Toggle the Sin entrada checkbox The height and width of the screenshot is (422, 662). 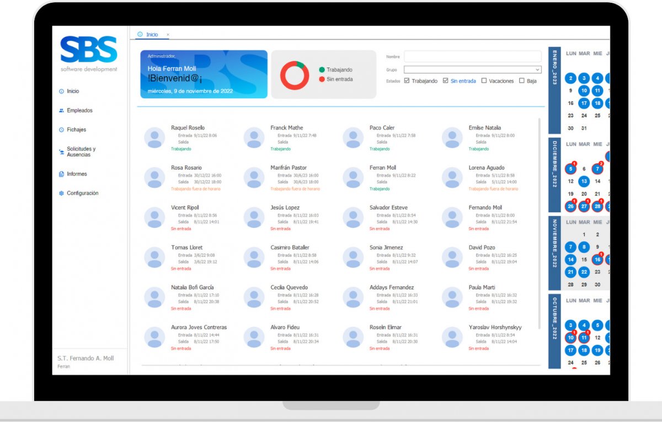tap(446, 81)
